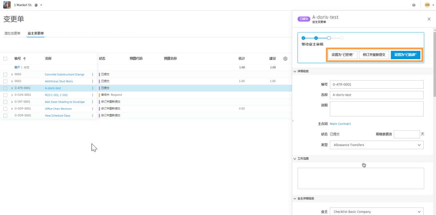Collapse the 详细信息 section
This screenshot has height=215, width=436.
tap(295, 71)
